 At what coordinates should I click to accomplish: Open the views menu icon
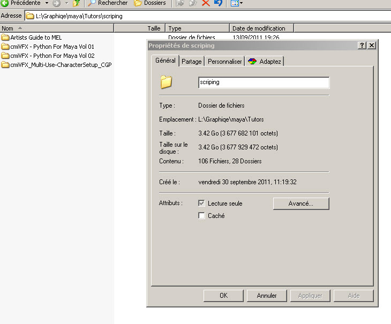coord(235,3)
